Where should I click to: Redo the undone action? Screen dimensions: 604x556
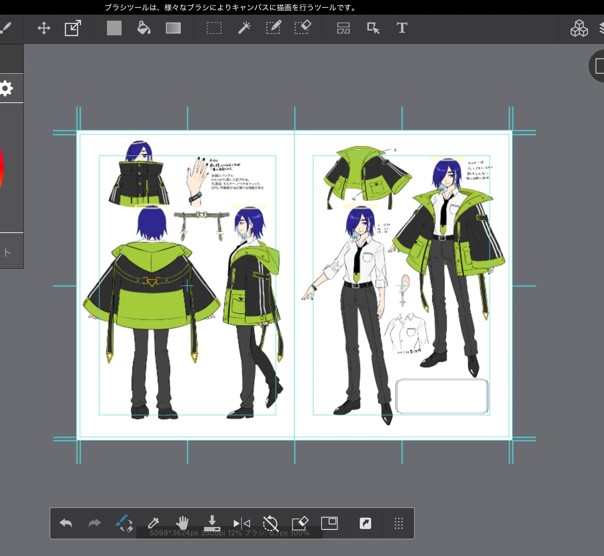(x=95, y=523)
